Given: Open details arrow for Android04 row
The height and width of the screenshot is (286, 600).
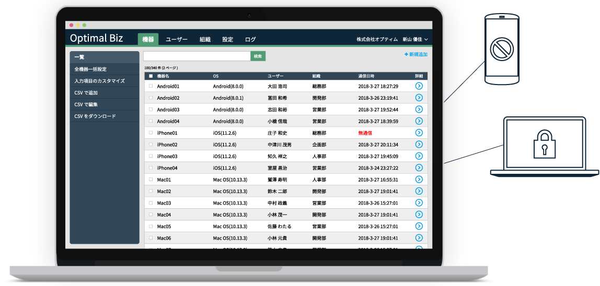Looking at the screenshot, I should click(419, 121).
